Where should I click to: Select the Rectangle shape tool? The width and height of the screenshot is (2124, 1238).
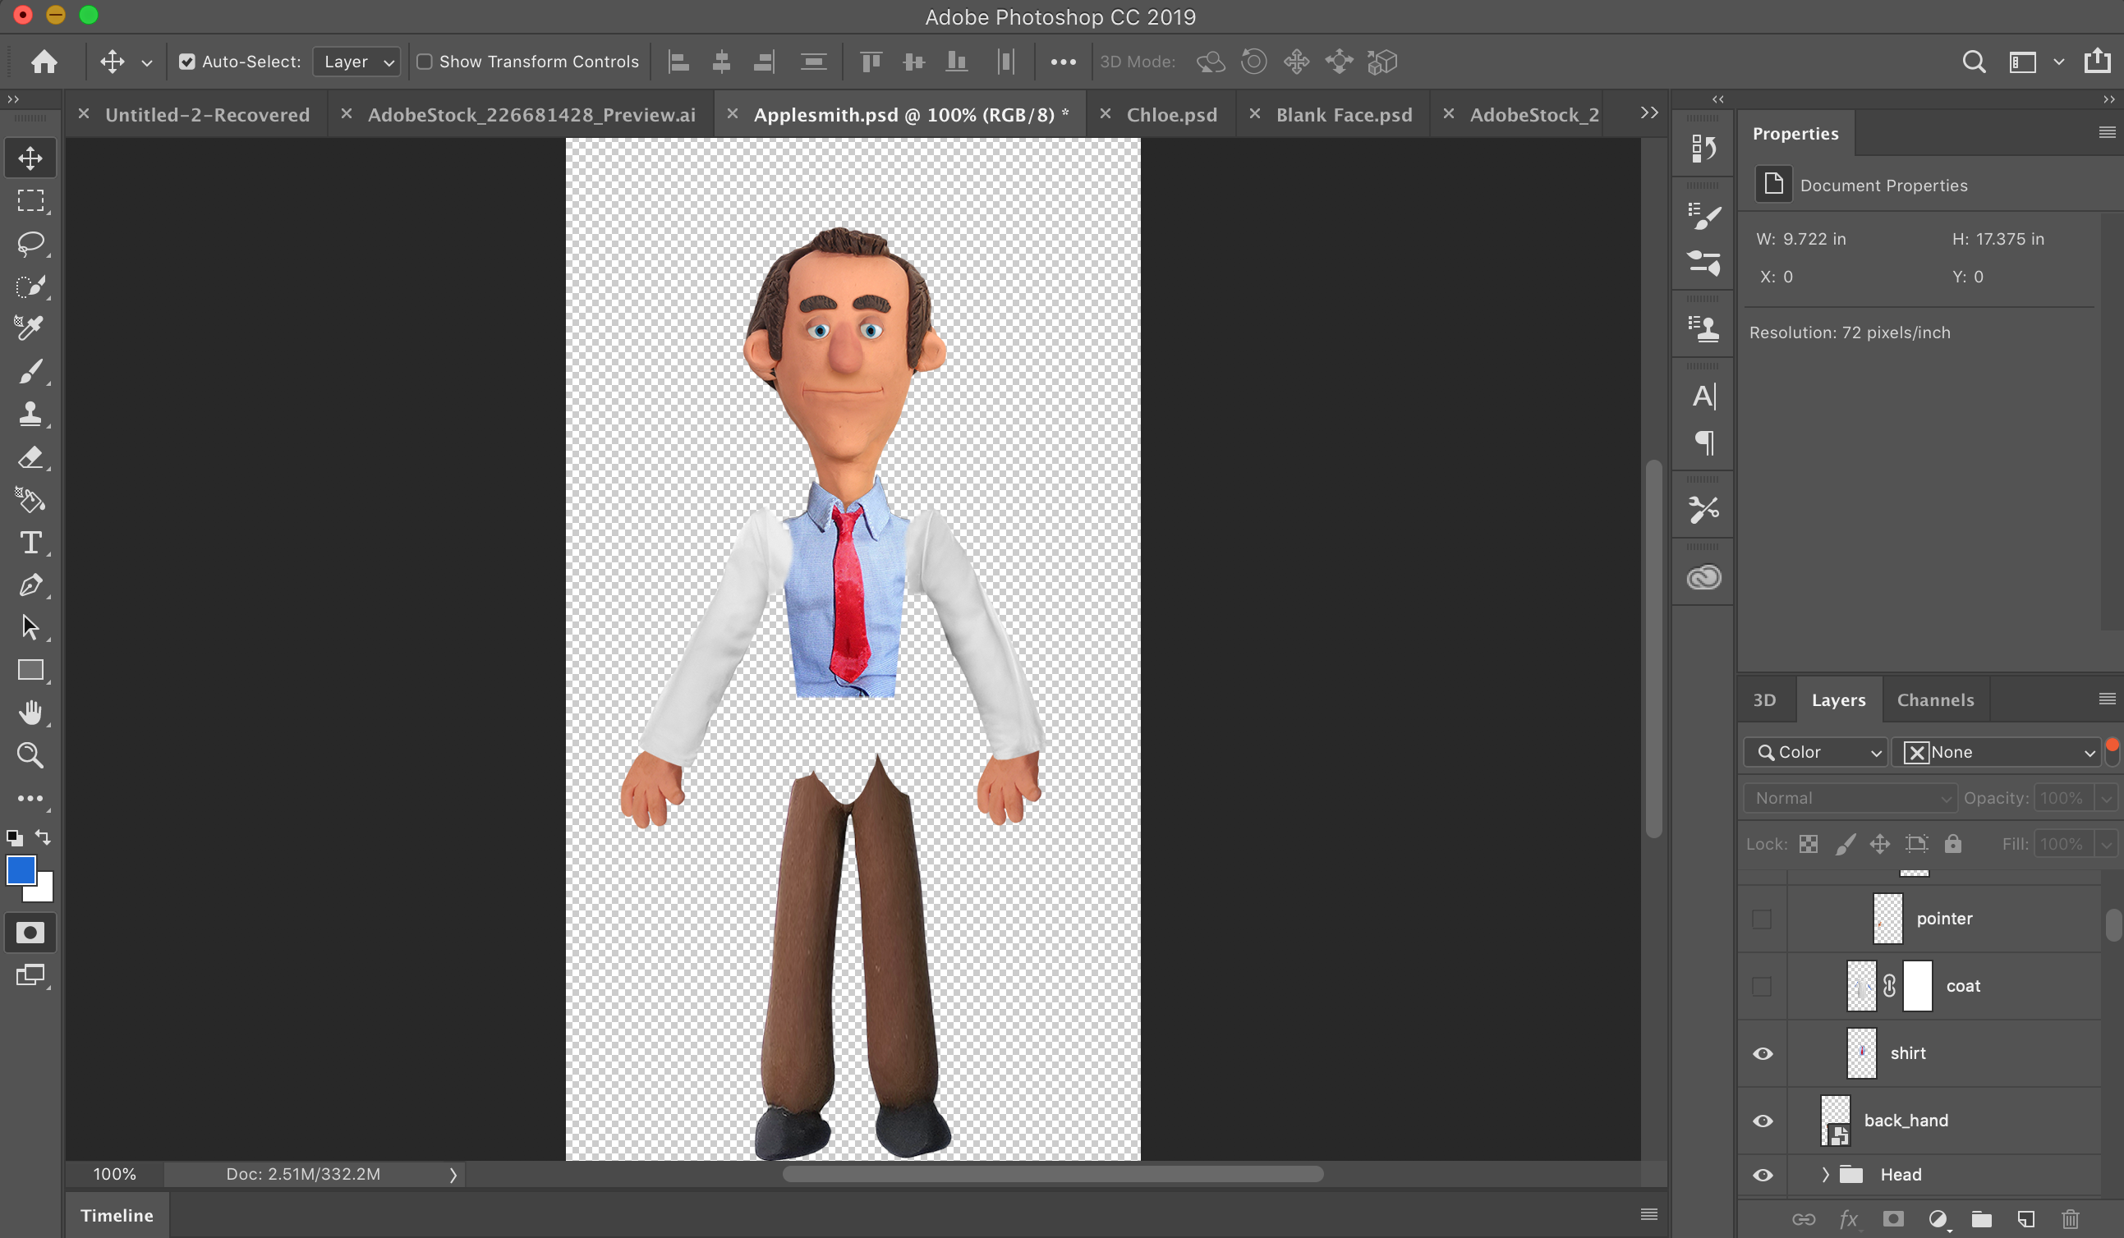tap(30, 671)
